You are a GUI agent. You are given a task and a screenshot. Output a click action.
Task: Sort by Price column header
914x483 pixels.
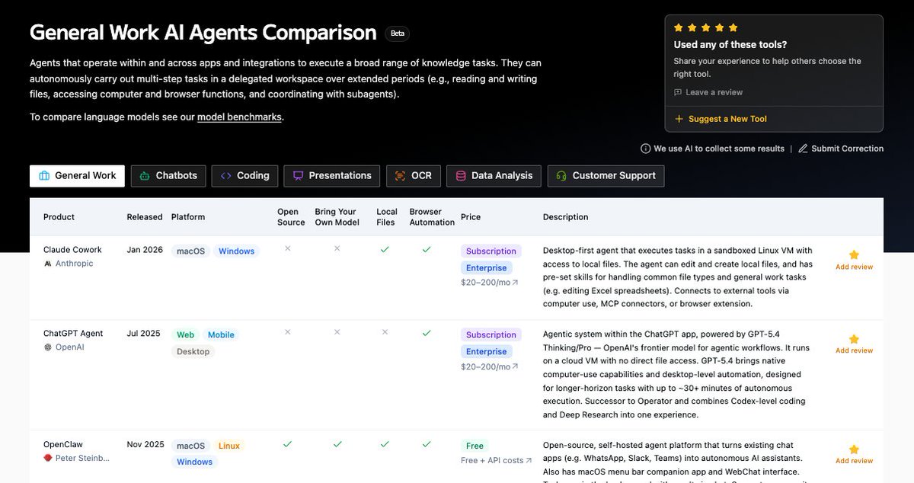tap(471, 217)
